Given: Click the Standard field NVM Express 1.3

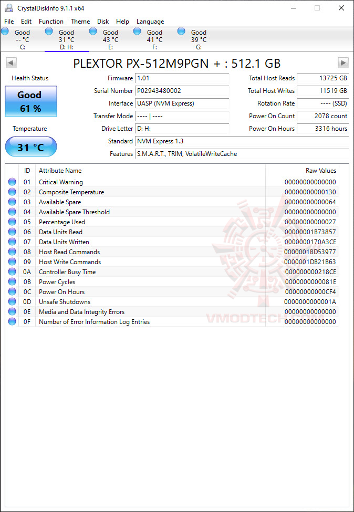Looking at the screenshot, I should coord(242,141).
